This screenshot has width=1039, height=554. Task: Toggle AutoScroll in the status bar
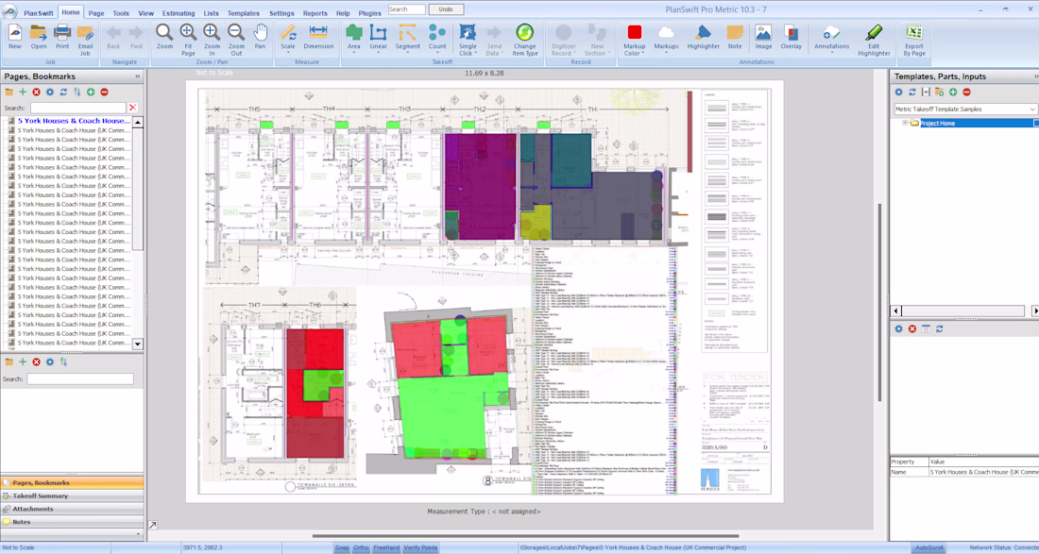[929, 548]
